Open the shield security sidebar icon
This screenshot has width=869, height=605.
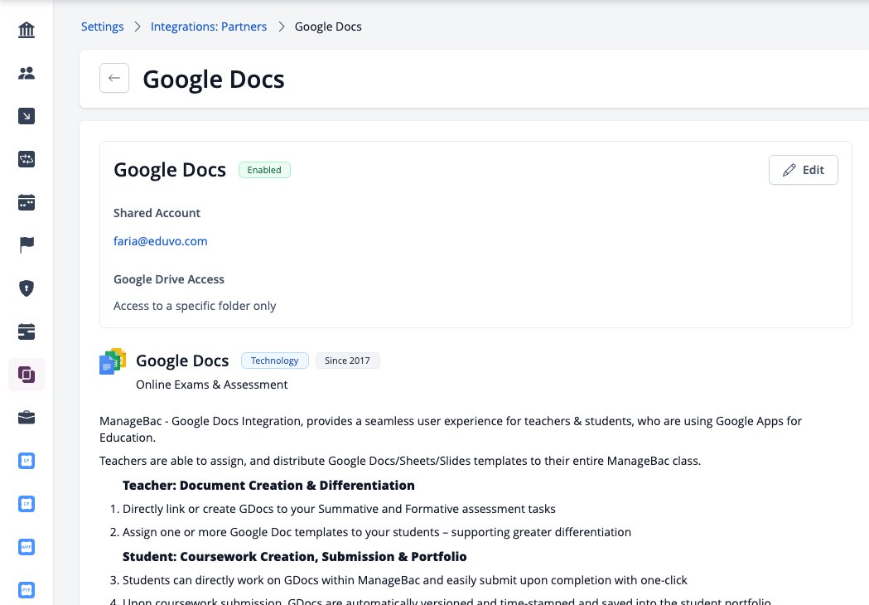click(x=26, y=288)
